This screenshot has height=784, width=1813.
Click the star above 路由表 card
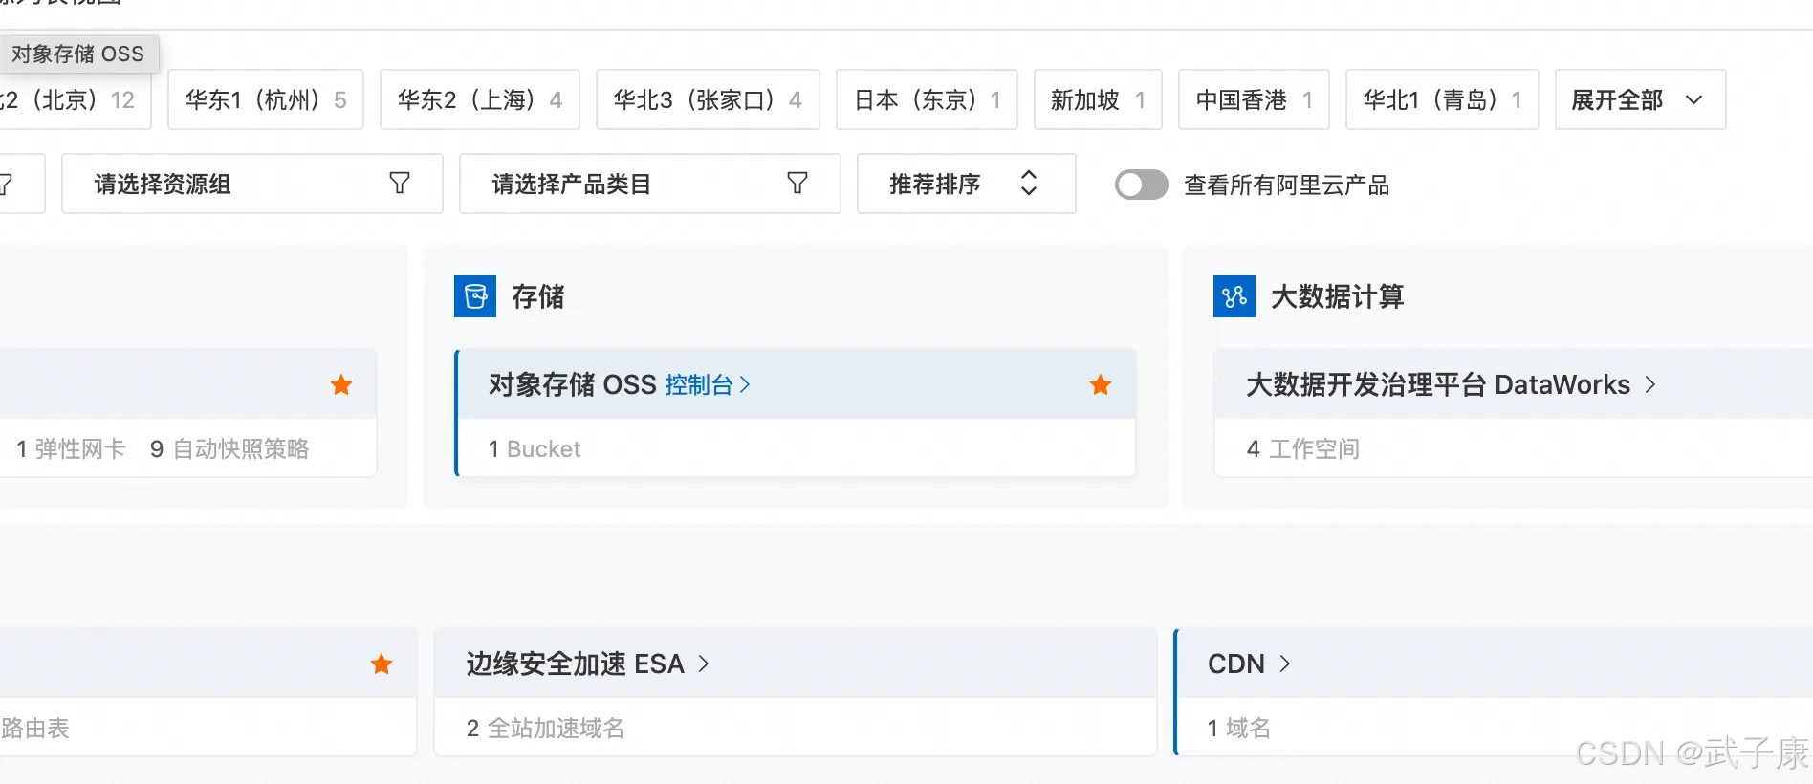pos(382,664)
